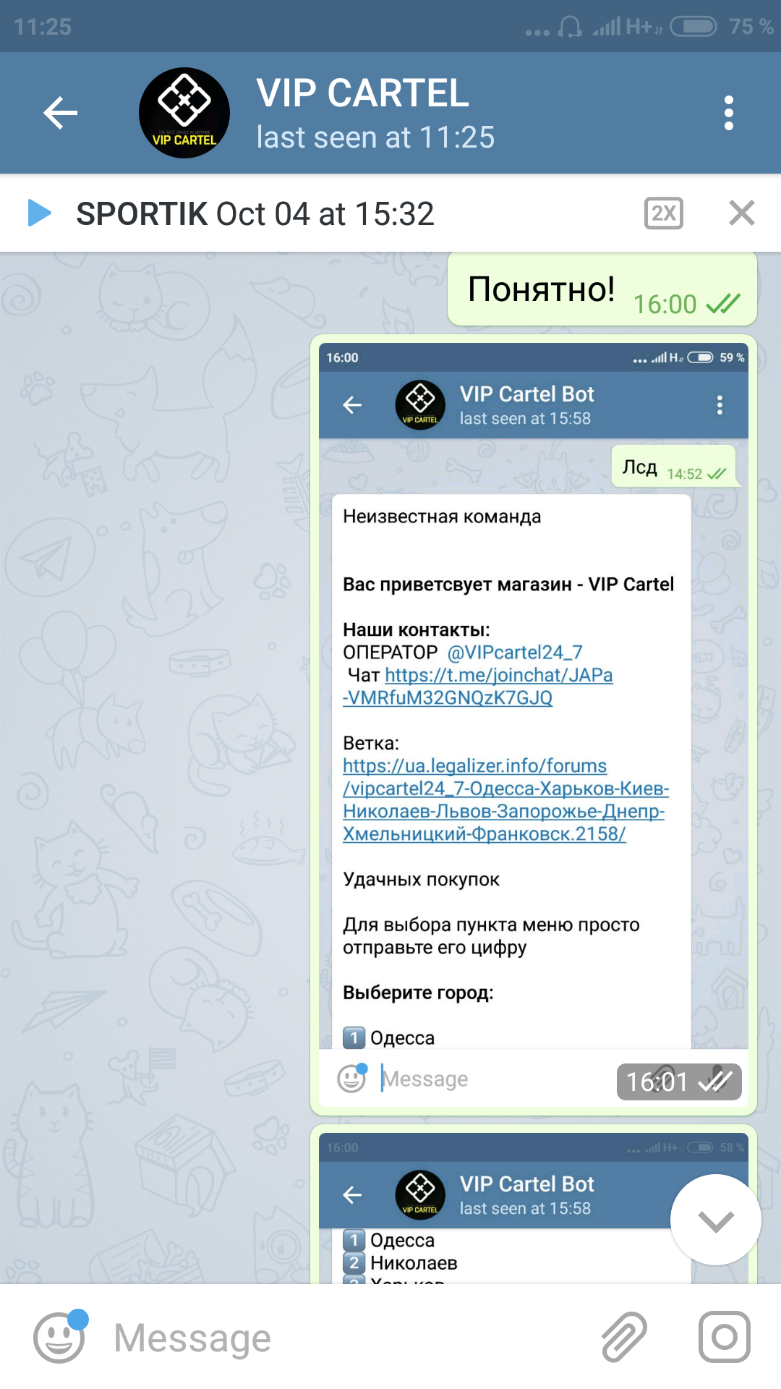Open the emoji picker

[61, 1337]
